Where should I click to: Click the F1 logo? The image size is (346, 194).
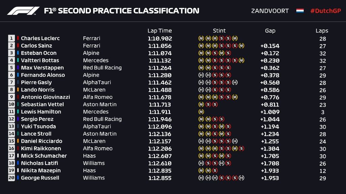click(23, 11)
